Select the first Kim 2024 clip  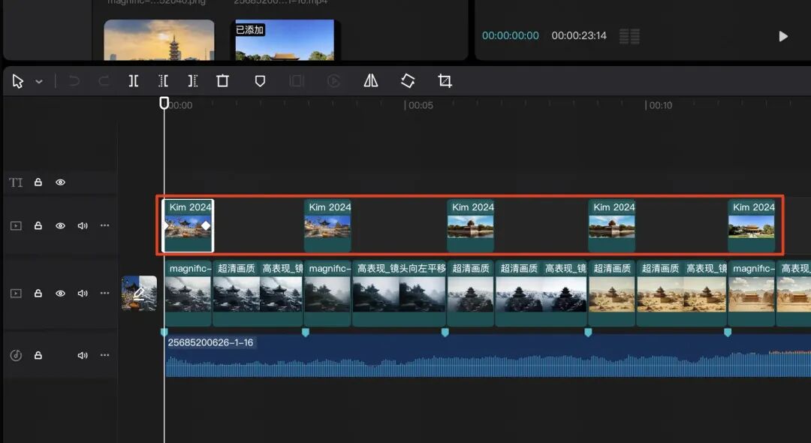(x=188, y=226)
